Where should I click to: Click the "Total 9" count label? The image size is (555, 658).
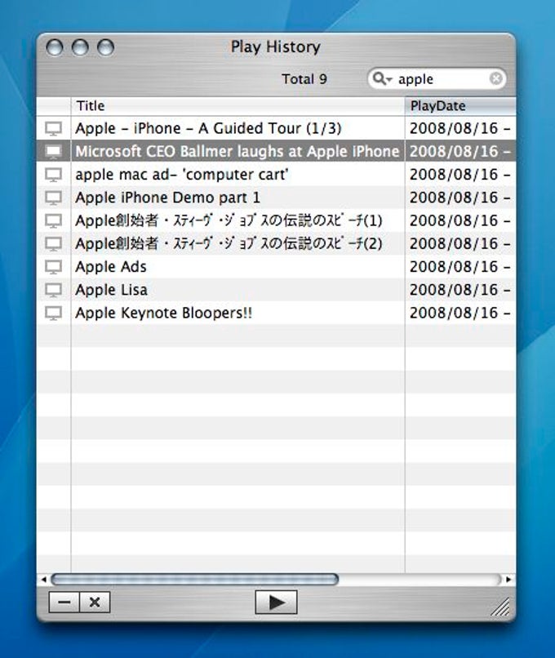(x=304, y=79)
